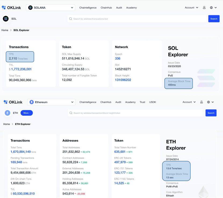Click the user profile icon in the Ethereum header
Viewport: 223px width, 198px height.
[x=202, y=102]
